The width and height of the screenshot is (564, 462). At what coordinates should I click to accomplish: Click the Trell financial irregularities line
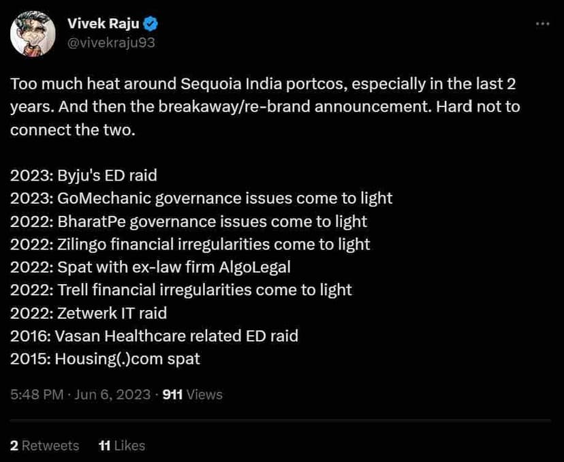181,289
